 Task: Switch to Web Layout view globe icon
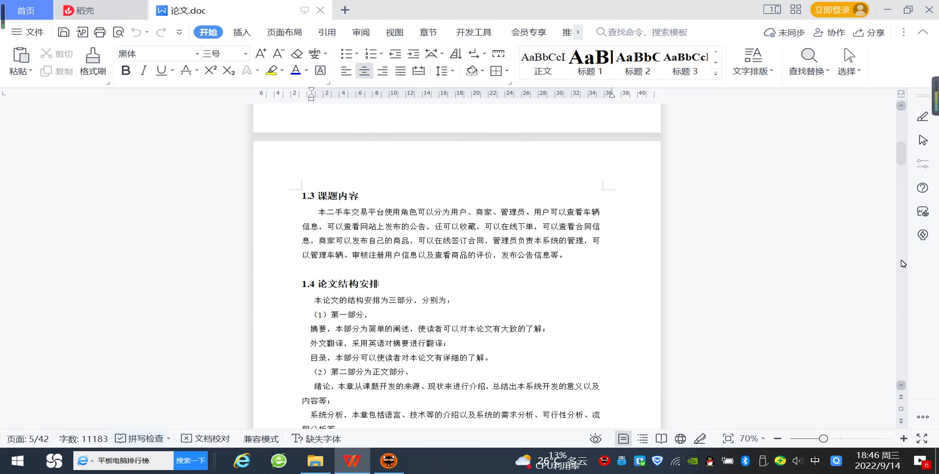(680, 439)
